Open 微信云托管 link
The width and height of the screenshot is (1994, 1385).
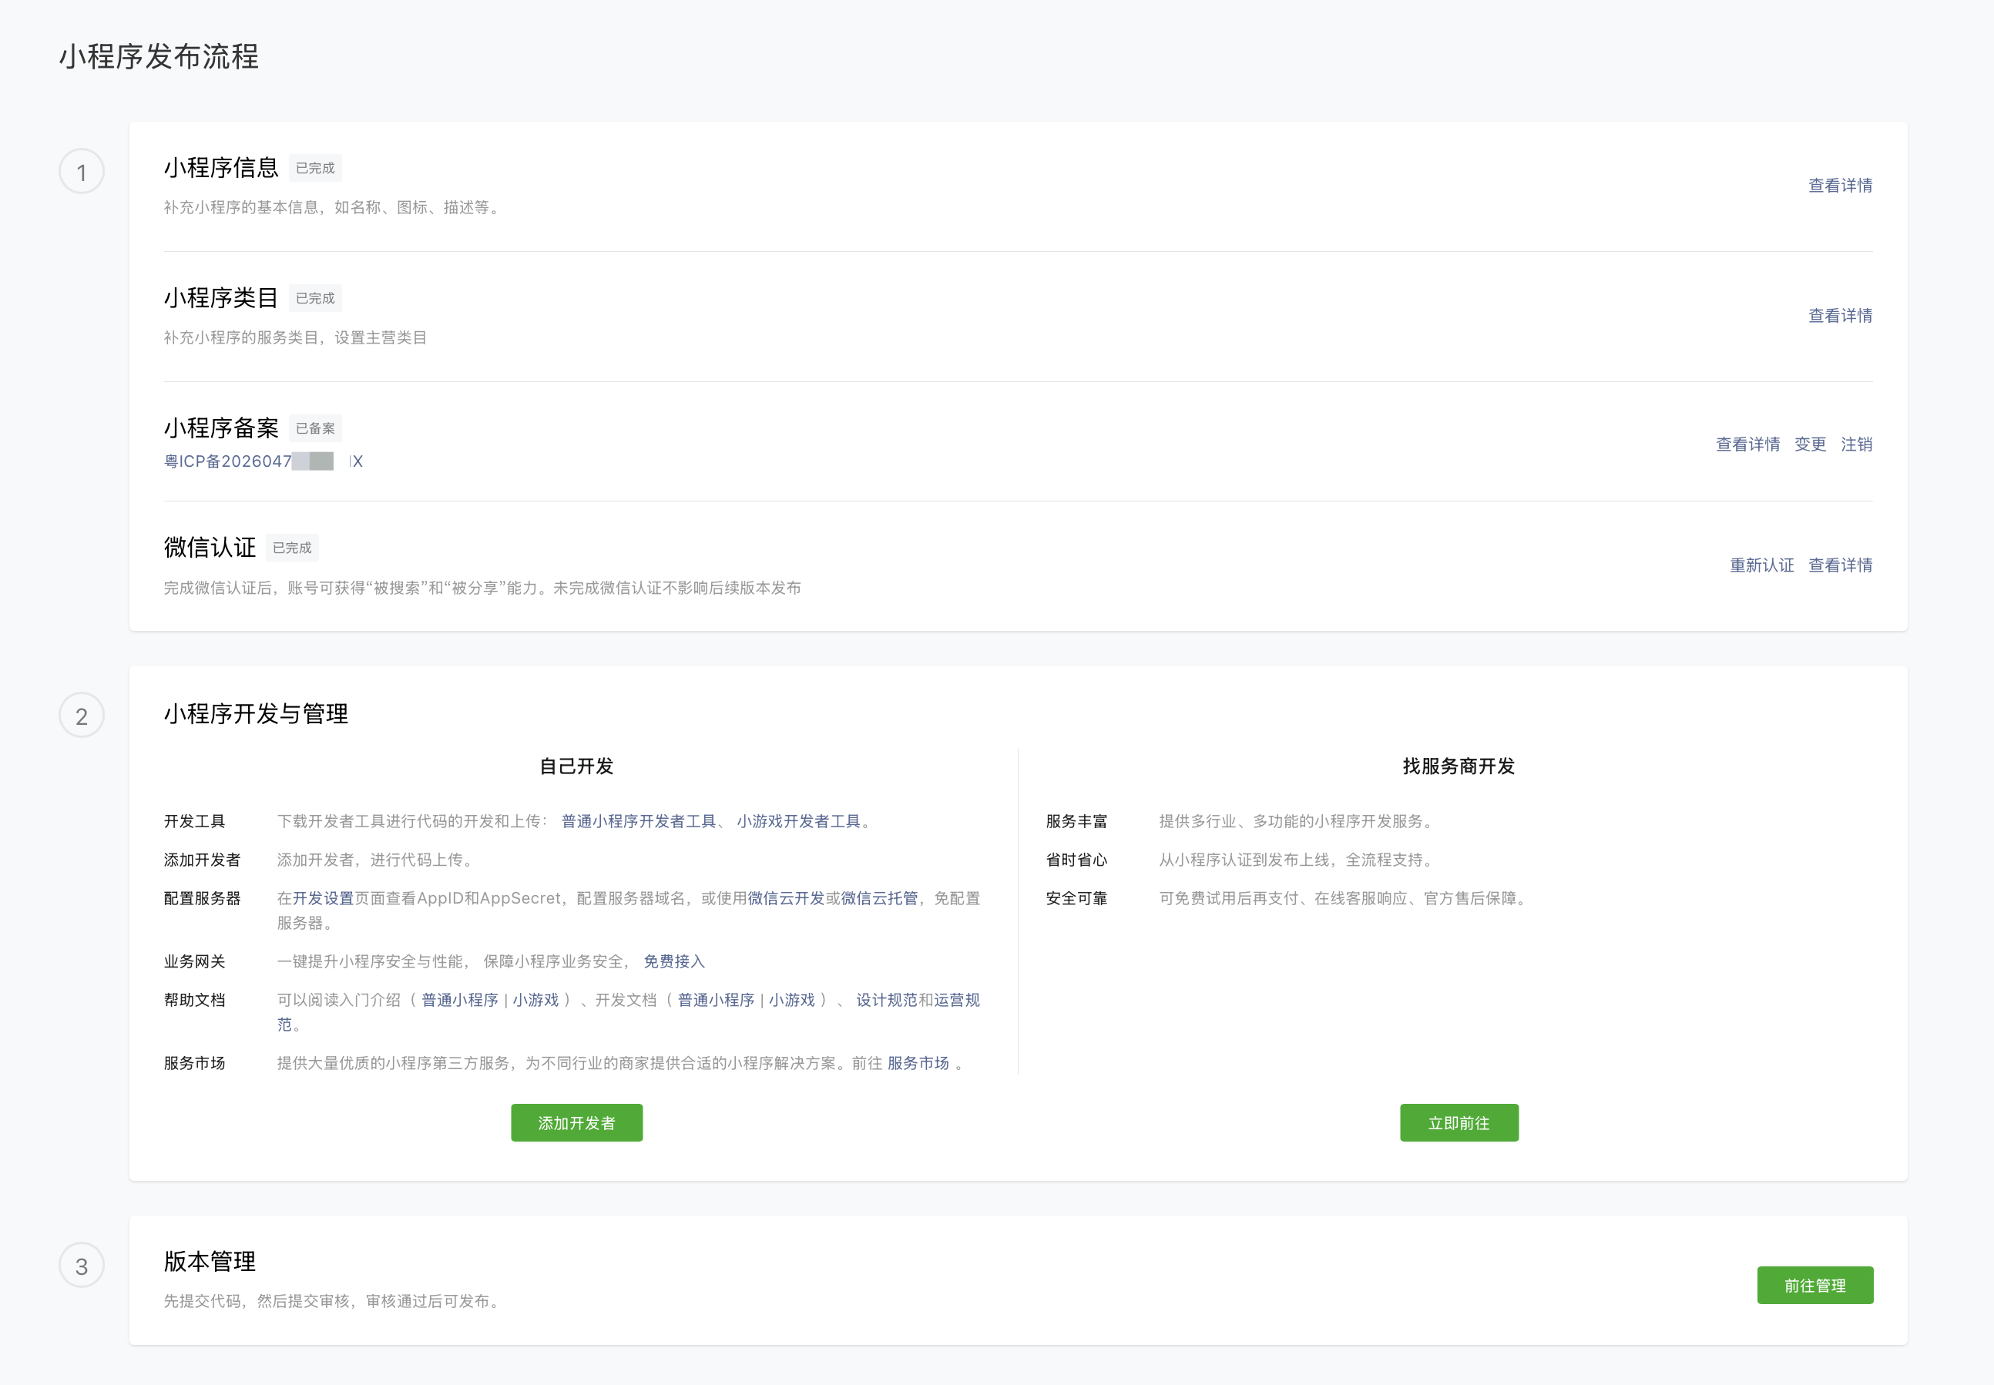(x=878, y=898)
